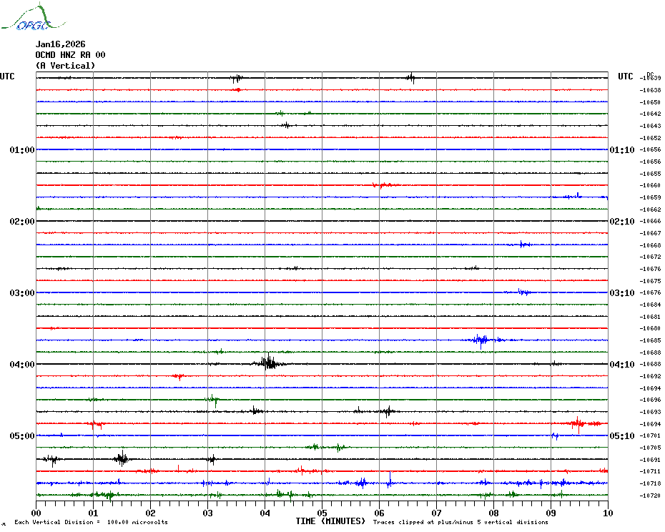Click the (A Vertical) component label

tap(65, 66)
